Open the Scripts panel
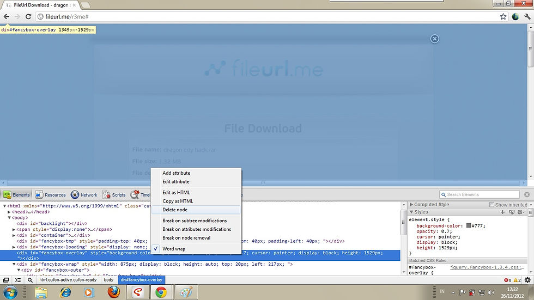 coord(114,195)
